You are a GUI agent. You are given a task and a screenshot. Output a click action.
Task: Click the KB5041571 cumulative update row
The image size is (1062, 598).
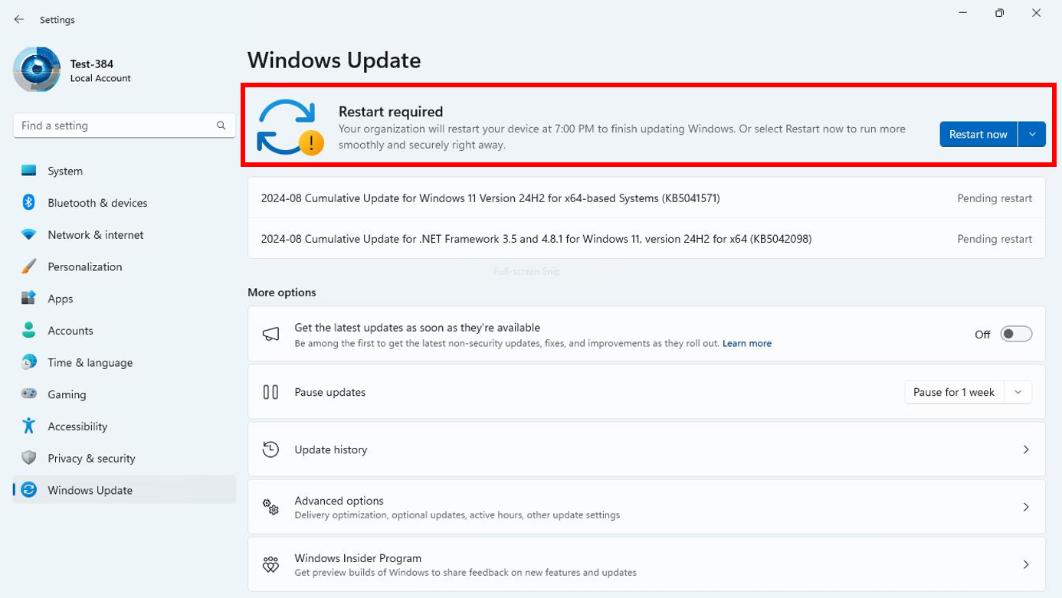[647, 198]
